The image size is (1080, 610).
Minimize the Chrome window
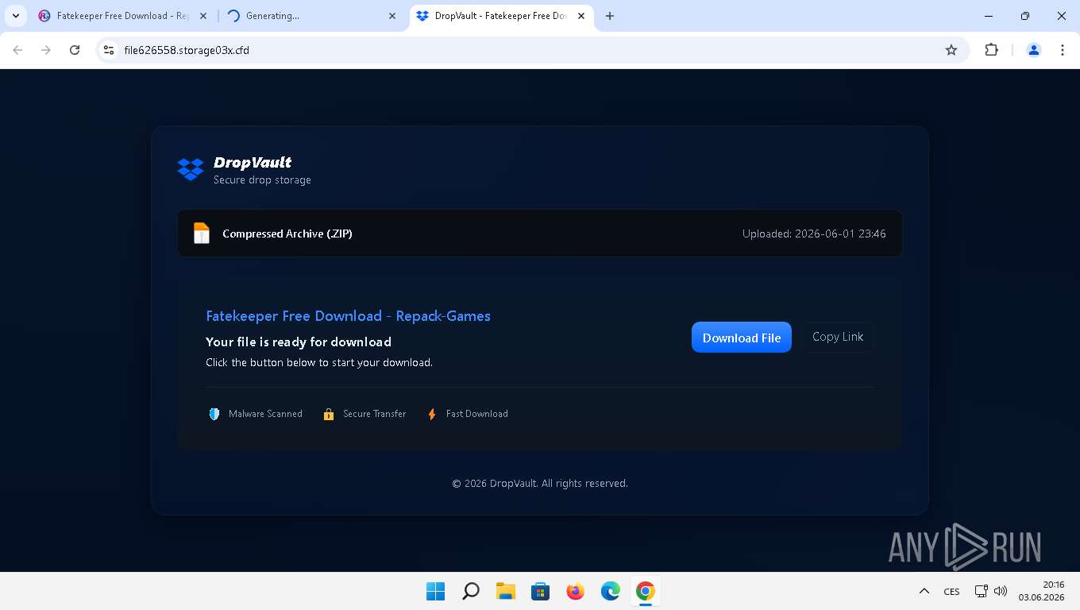(989, 16)
